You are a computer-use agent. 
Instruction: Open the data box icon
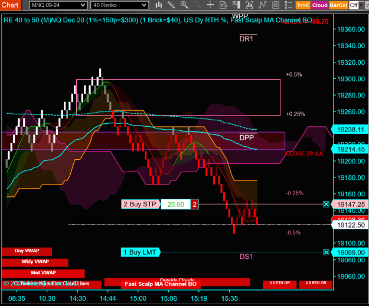[x=223, y=5]
